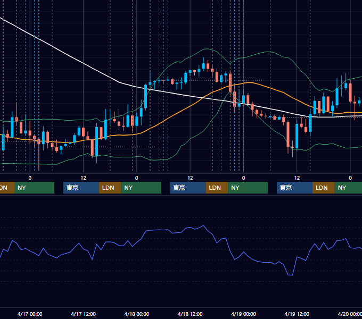
Task: Select the NY session block spanning 4/17 00:00
Action: pyautogui.click(x=35, y=188)
